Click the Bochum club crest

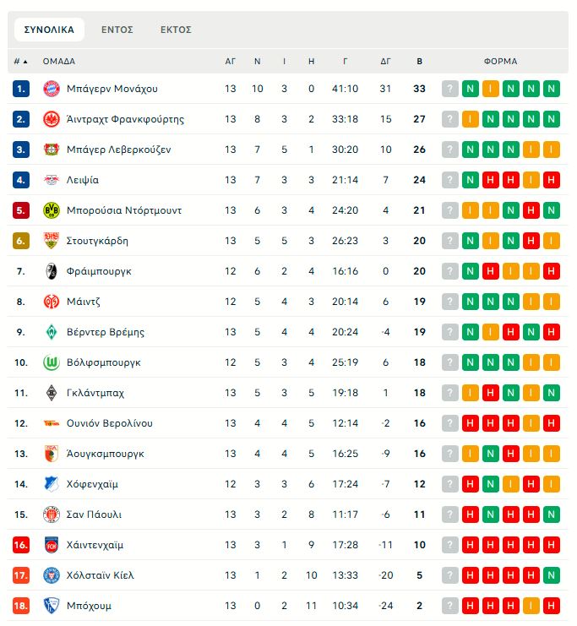tap(52, 606)
